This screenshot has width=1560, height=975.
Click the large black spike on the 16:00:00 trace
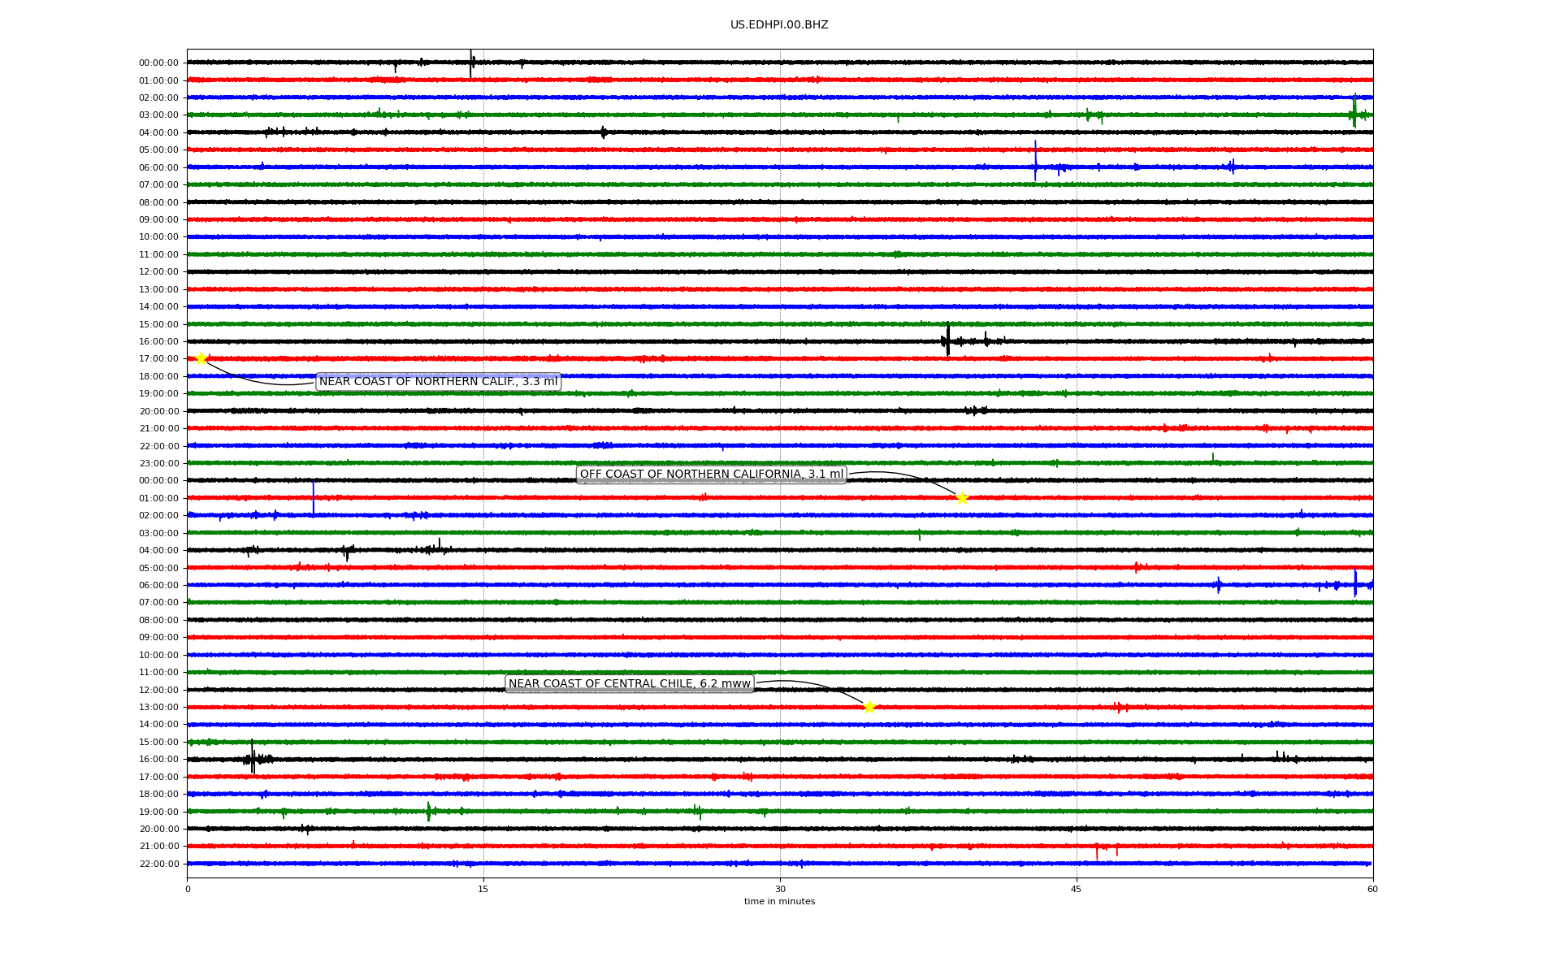(x=947, y=340)
